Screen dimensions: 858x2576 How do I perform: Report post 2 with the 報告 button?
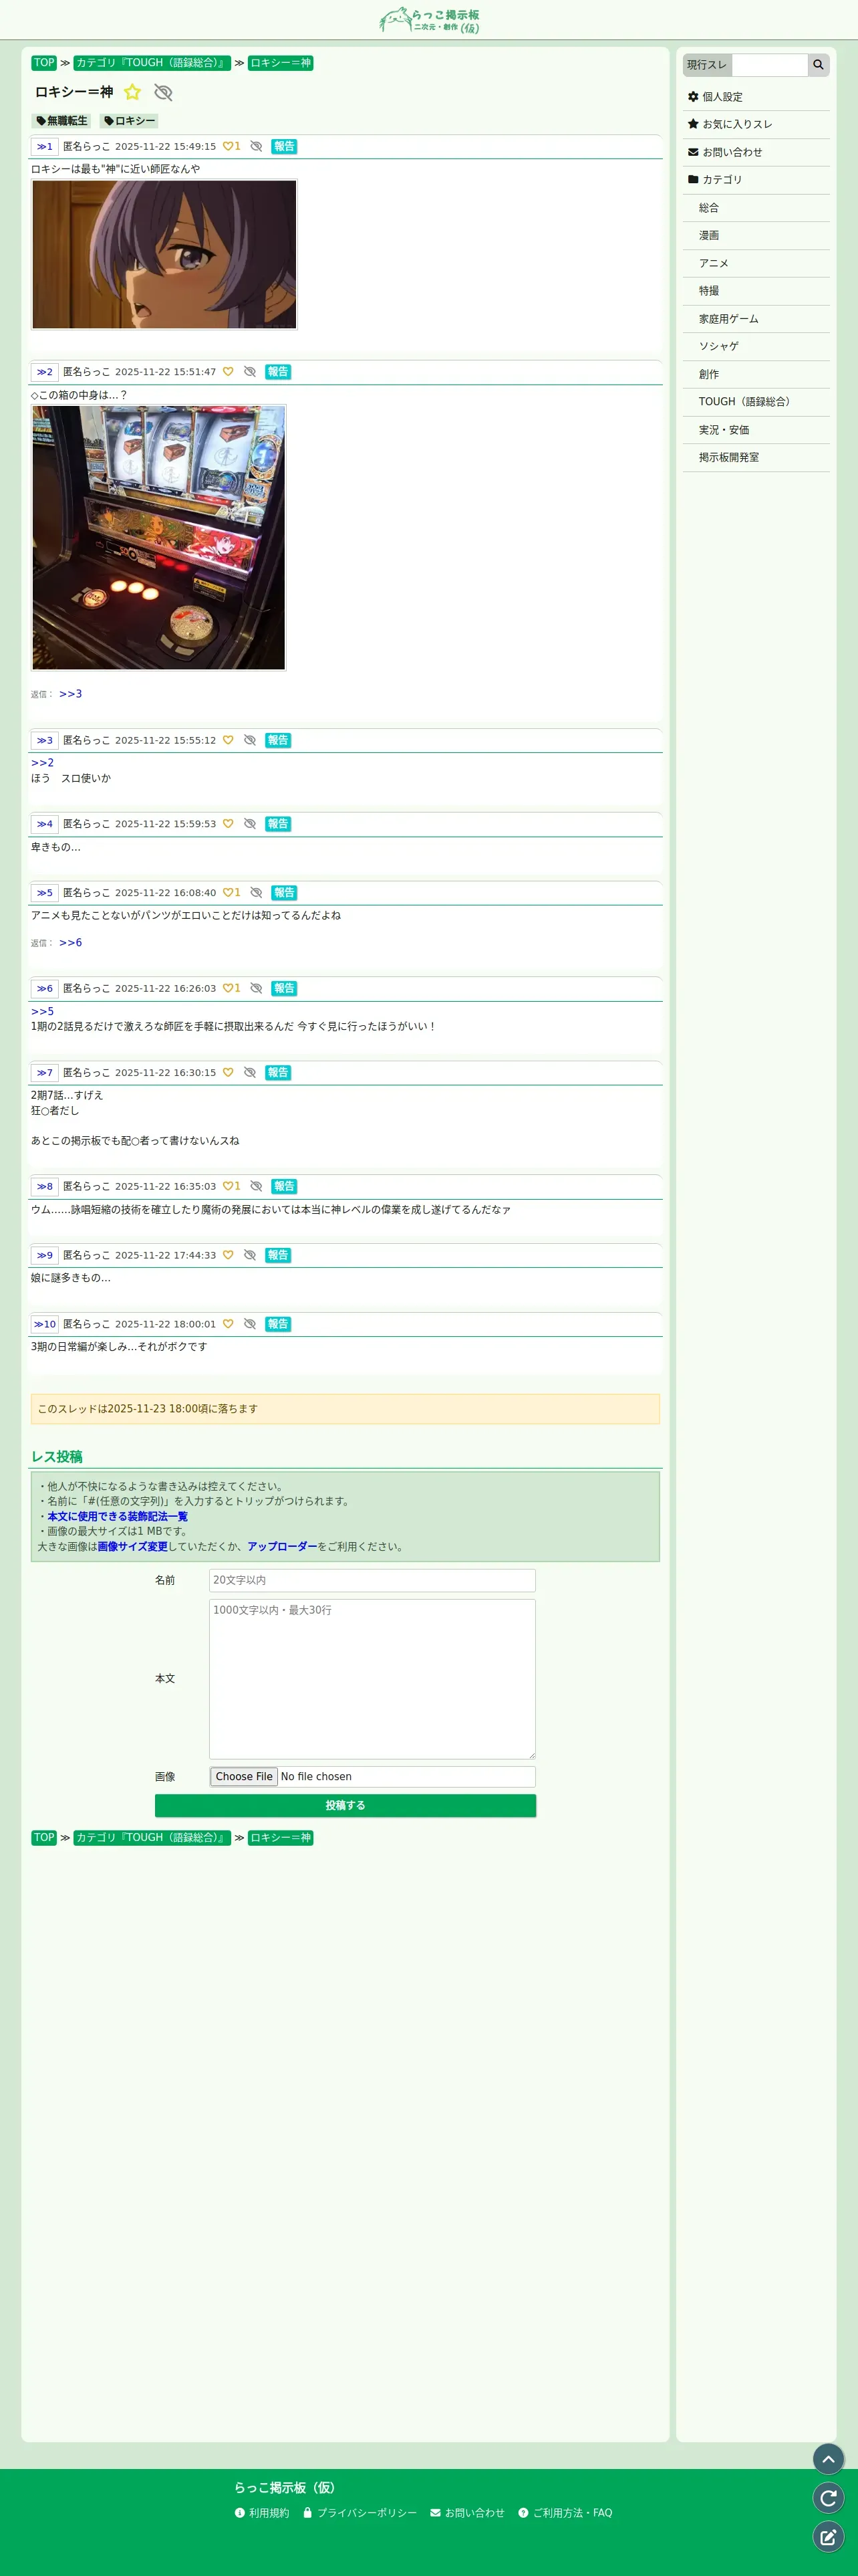pos(279,372)
